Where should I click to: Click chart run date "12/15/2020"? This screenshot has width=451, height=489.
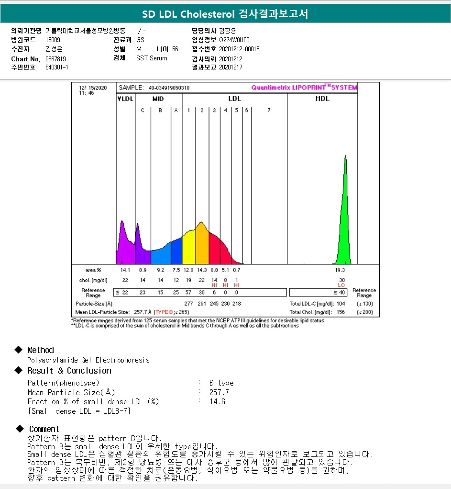point(93,88)
